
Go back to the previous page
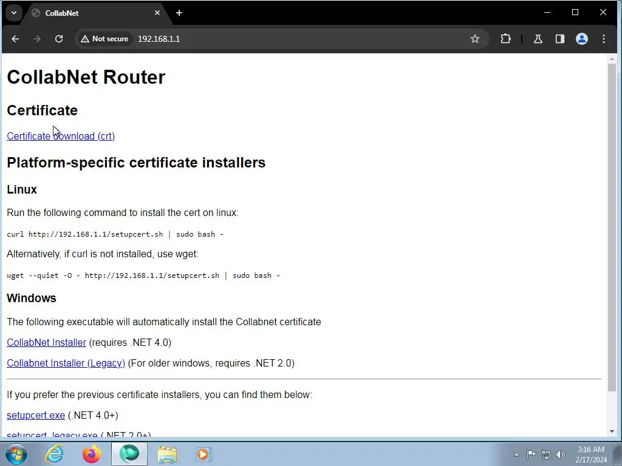pos(15,39)
